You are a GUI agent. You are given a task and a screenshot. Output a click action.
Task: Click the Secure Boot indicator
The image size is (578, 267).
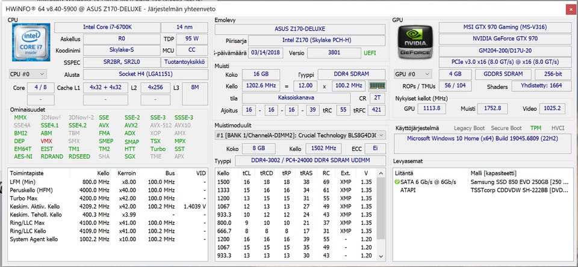[x=506, y=128]
